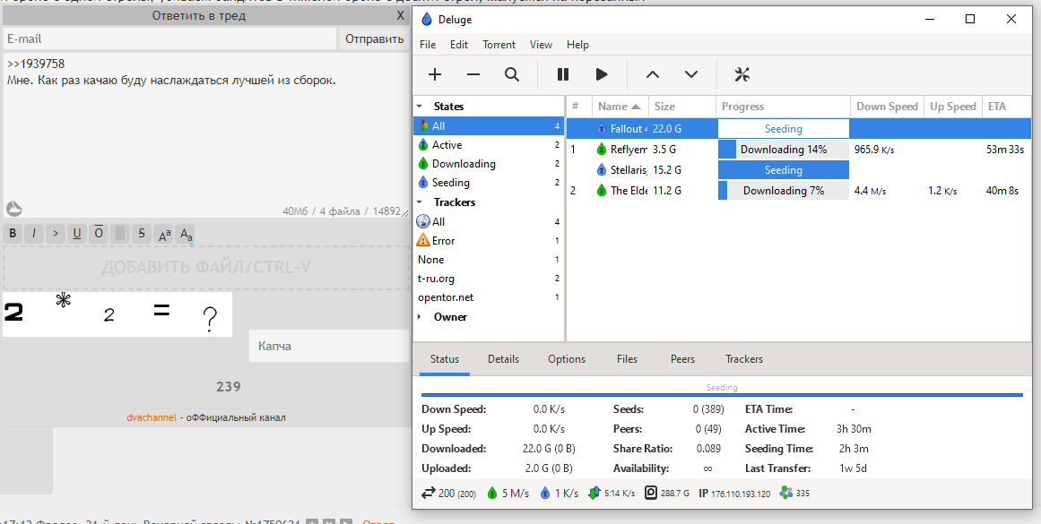The height and width of the screenshot is (524, 1041).
Task: Open Deluge Preferences tools icon
Action: tap(742, 74)
